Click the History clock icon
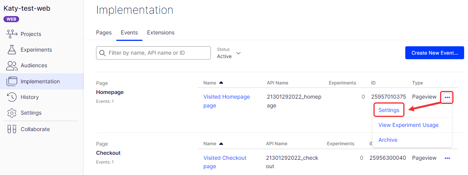468x175 pixels. (x=12, y=97)
